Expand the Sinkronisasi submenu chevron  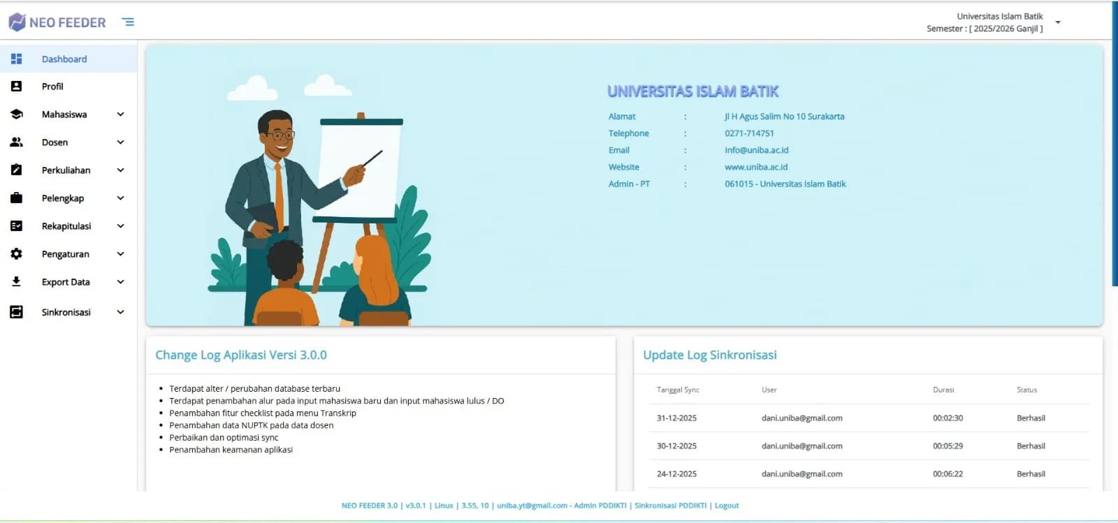coord(121,312)
